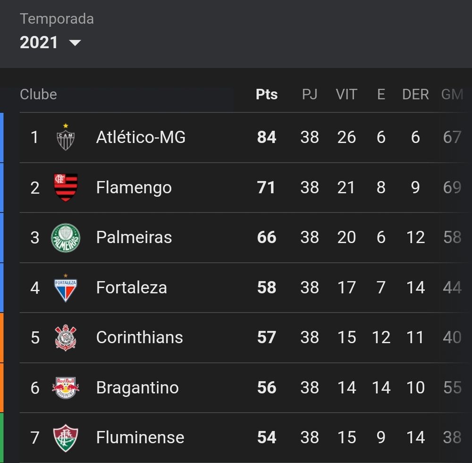Click the Fortaleza club crest
Image resolution: width=472 pixels, height=463 pixels.
point(66,287)
